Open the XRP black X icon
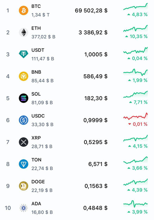This screenshot has height=220, width=154. tap(23, 142)
